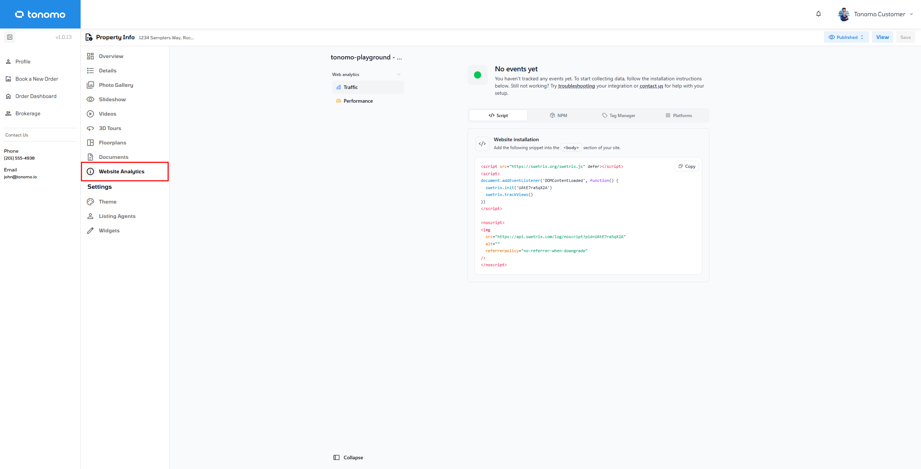The height and width of the screenshot is (469, 921).
Task: Switch to the NPM tab
Action: (558, 115)
